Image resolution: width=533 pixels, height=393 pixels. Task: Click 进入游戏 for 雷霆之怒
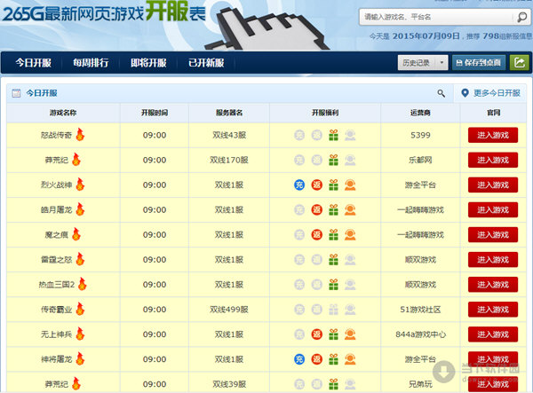click(x=493, y=259)
